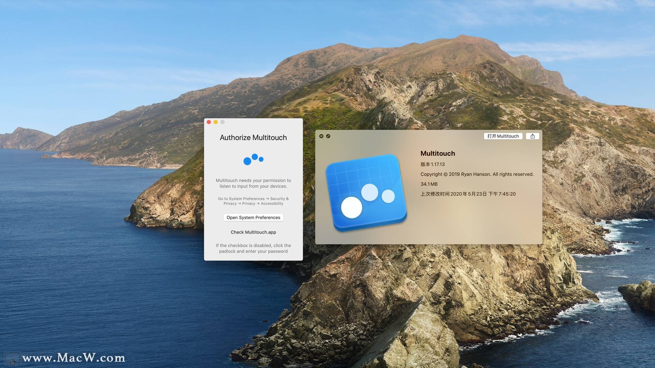This screenshot has height=368, width=655.
Task: Click the version 1.17.13 text
Action: (433, 164)
